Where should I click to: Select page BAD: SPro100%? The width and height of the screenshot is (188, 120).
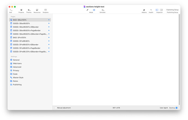(30, 37)
